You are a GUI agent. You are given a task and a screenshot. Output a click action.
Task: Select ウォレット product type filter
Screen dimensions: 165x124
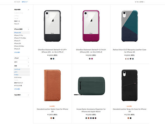(x=16, y=24)
